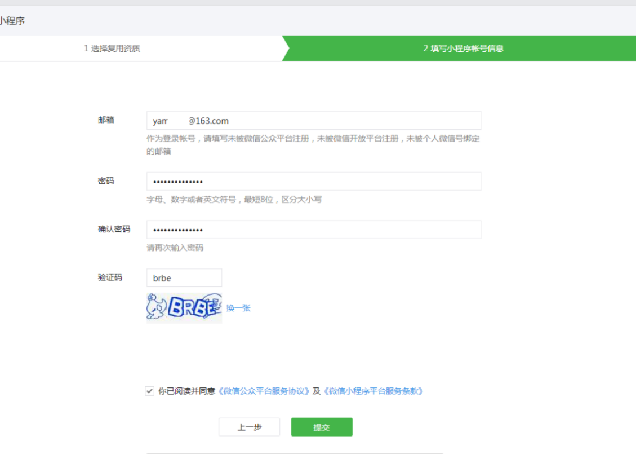This screenshot has width=636, height=454.
Task: Click the BRBE captcha image
Action: point(184,307)
